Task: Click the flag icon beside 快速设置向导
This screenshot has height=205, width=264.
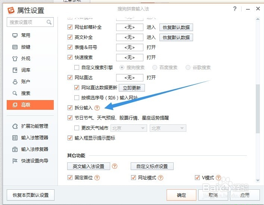Action: click(15, 161)
